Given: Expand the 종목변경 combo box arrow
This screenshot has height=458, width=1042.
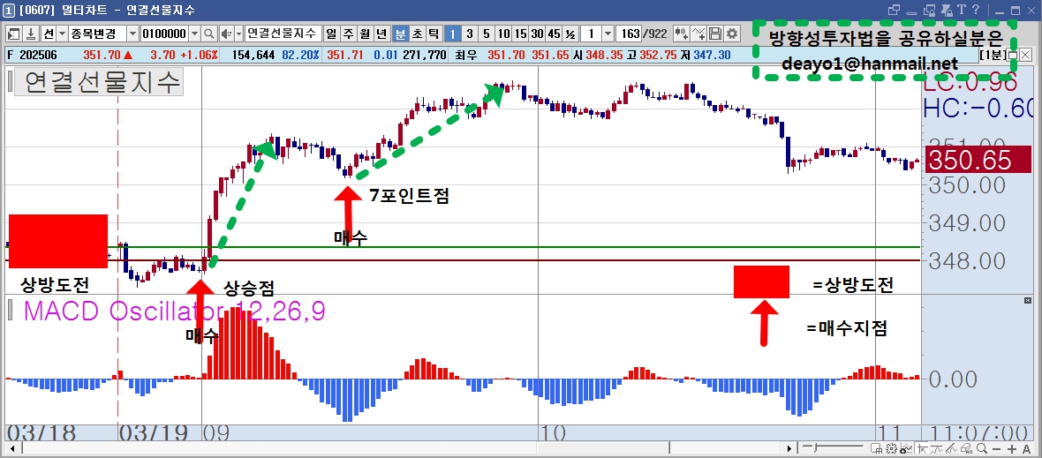Looking at the screenshot, I should 132,34.
